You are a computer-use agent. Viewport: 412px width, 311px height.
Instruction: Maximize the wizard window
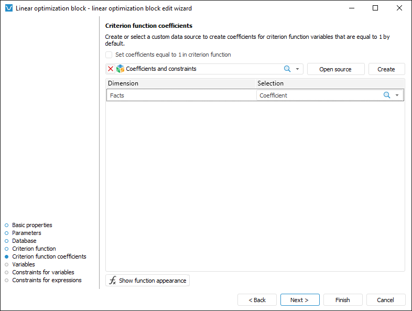point(375,8)
